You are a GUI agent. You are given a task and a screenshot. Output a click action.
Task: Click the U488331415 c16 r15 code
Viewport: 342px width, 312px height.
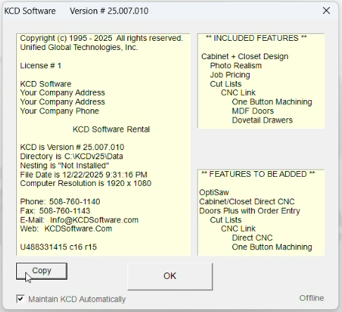click(x=58, y=247)
